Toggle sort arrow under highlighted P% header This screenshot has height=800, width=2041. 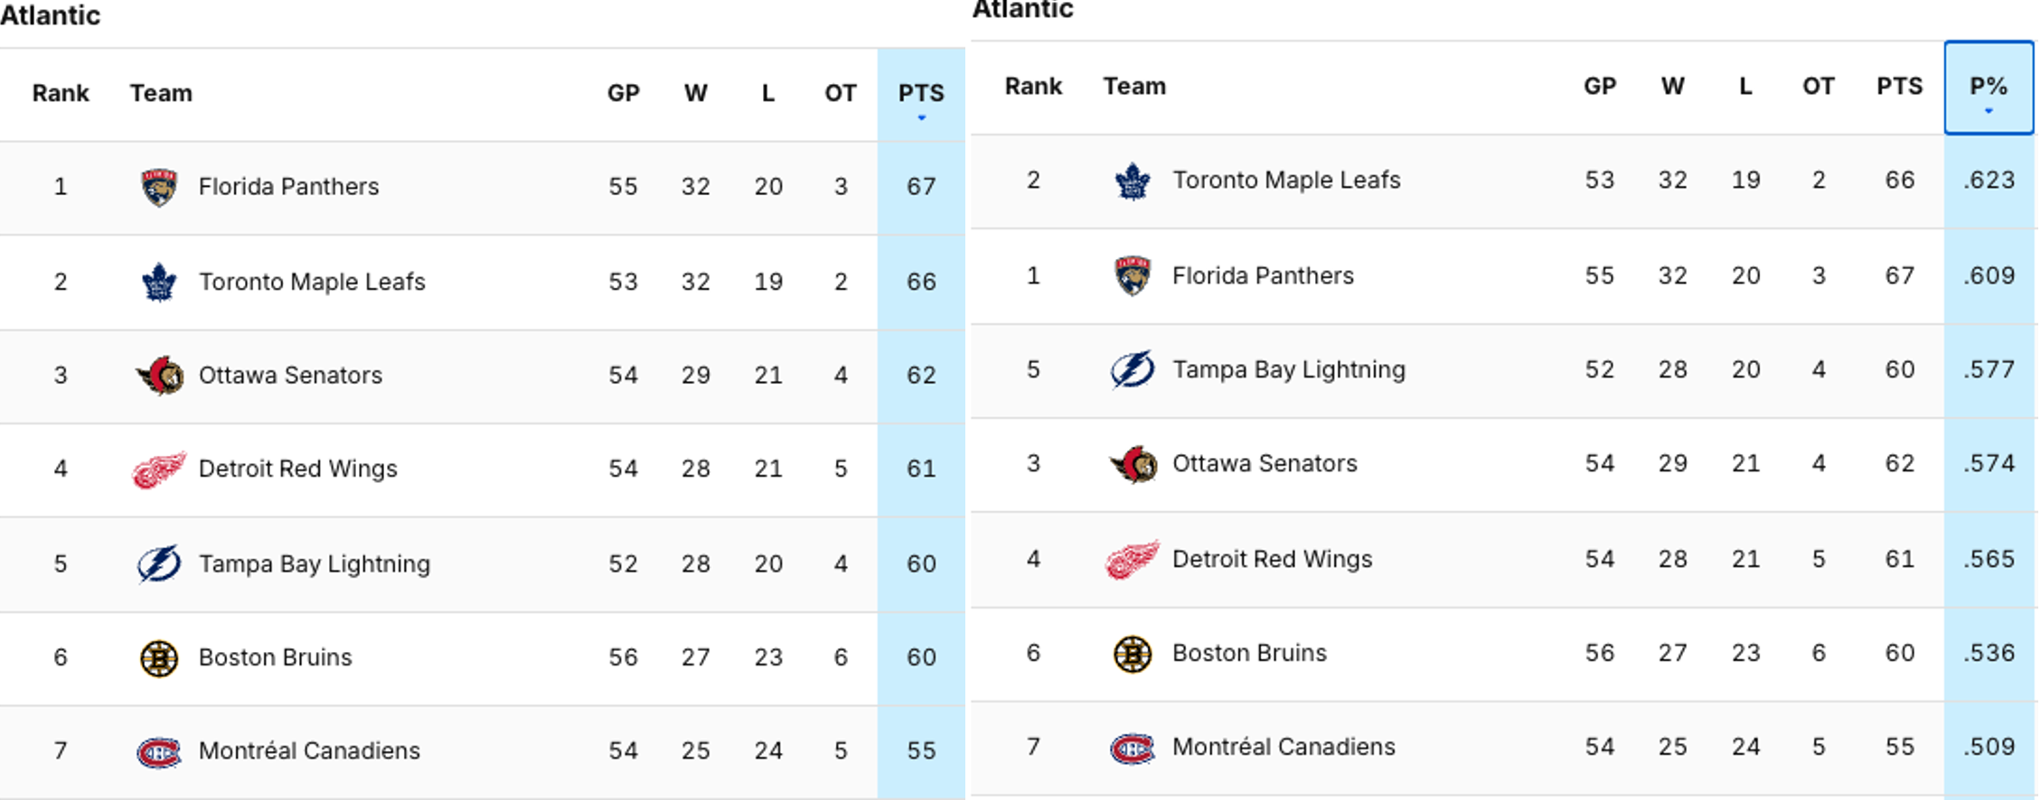pos(1989,111)
